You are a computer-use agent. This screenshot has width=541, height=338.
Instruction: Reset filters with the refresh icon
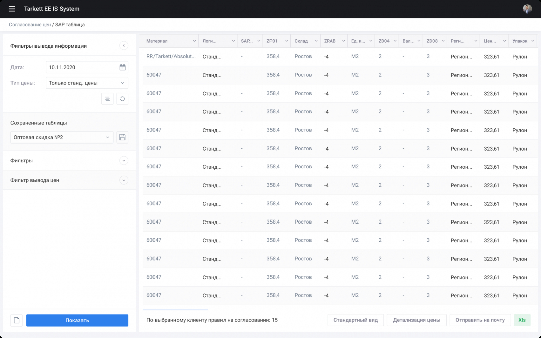[x=122, y=99]
